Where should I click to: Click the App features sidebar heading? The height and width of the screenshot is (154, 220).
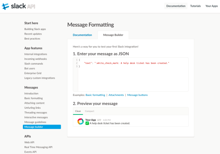[33, 48]
